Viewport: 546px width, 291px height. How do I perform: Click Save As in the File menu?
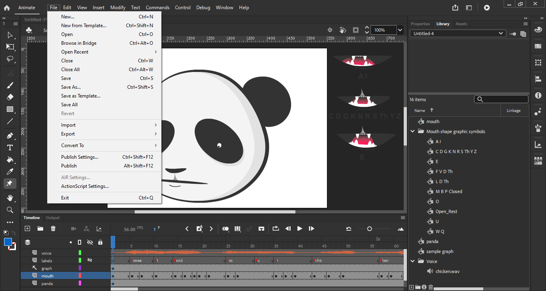pyautogui.click(x=71, y=87)
